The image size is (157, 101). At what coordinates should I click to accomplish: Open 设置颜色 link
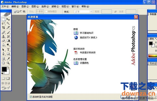84,63
